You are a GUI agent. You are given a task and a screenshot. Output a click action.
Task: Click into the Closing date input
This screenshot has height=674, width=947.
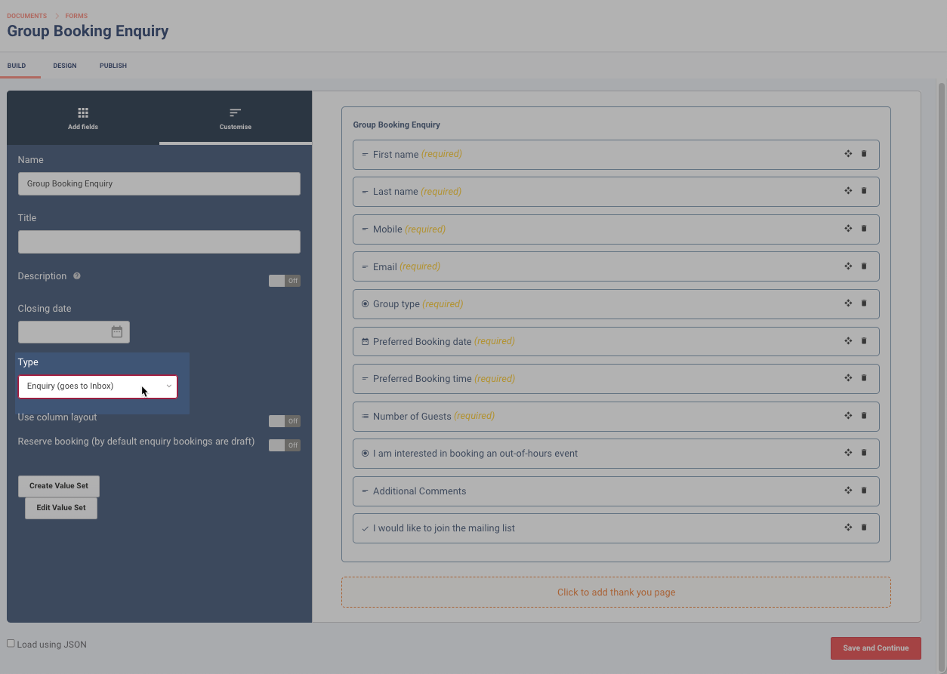click(x=74, y=332)
